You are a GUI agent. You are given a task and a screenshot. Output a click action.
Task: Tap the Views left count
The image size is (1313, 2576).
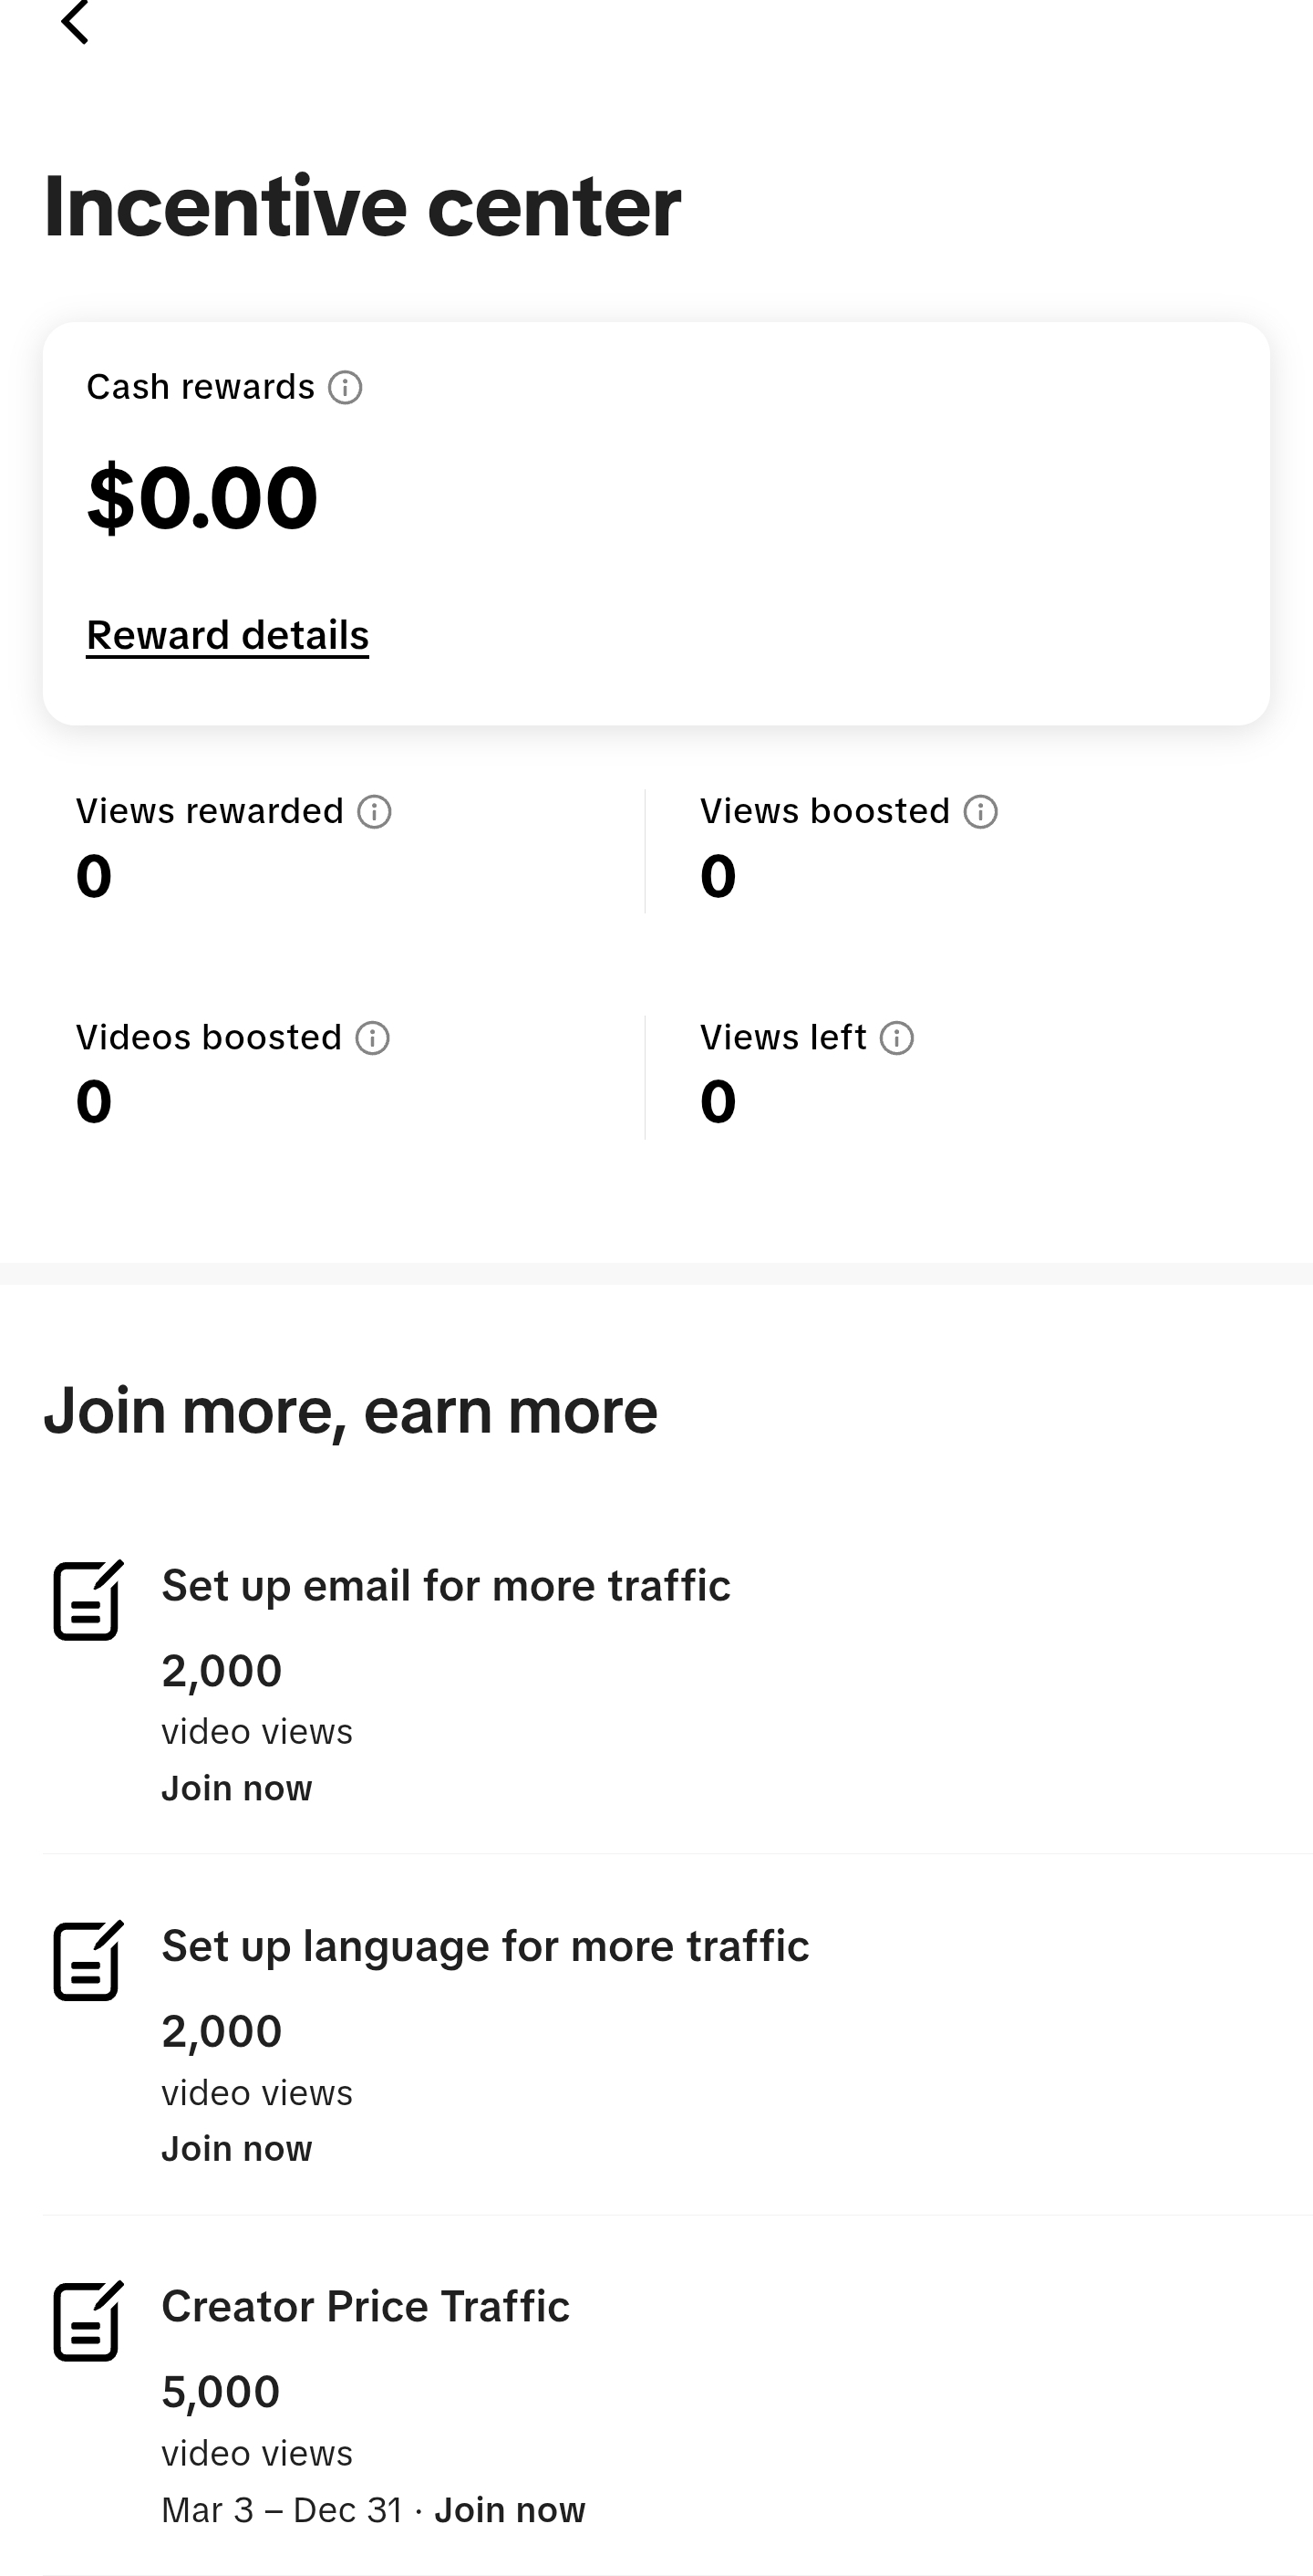pos(719,1102)
